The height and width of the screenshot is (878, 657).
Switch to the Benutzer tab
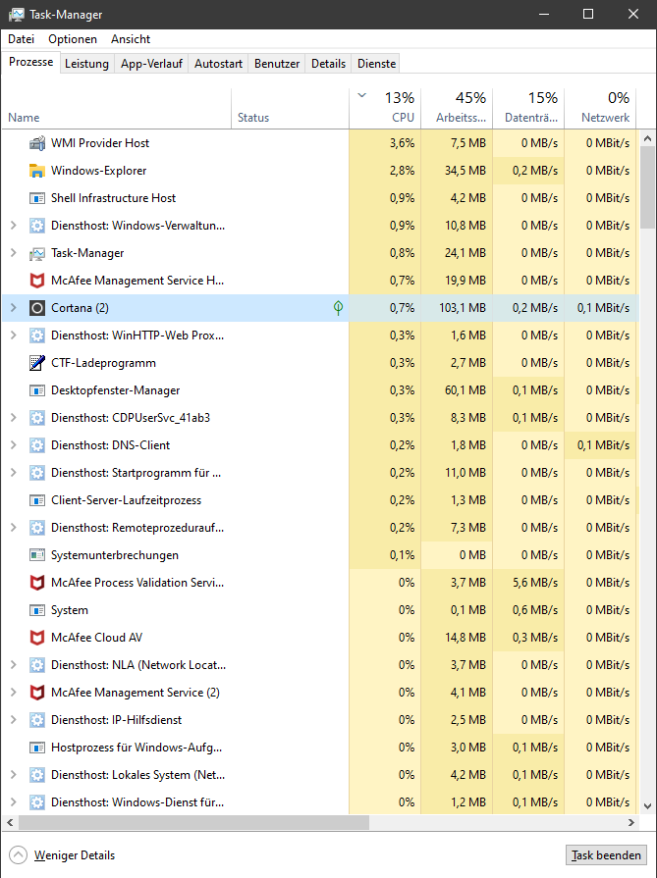(x=277, y=64)
